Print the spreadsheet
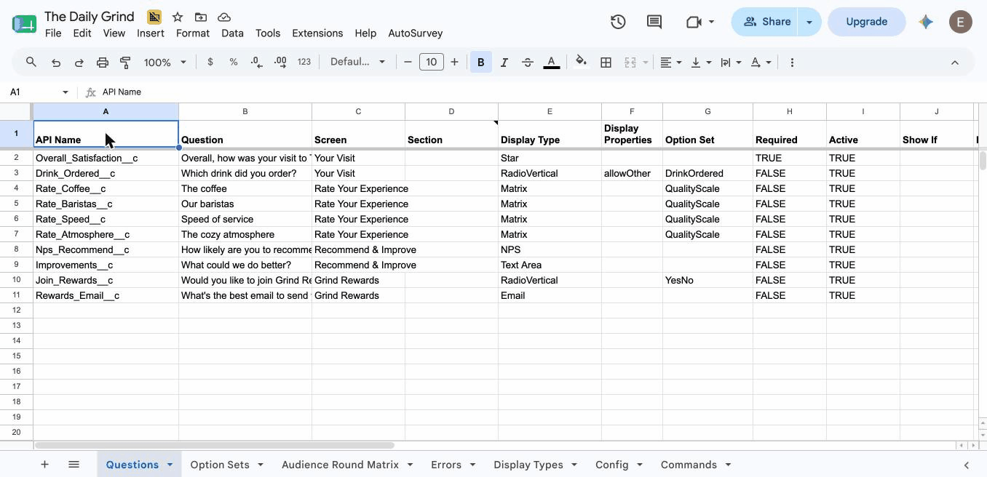This screenshot has height=477, width=987. (103, 63)
